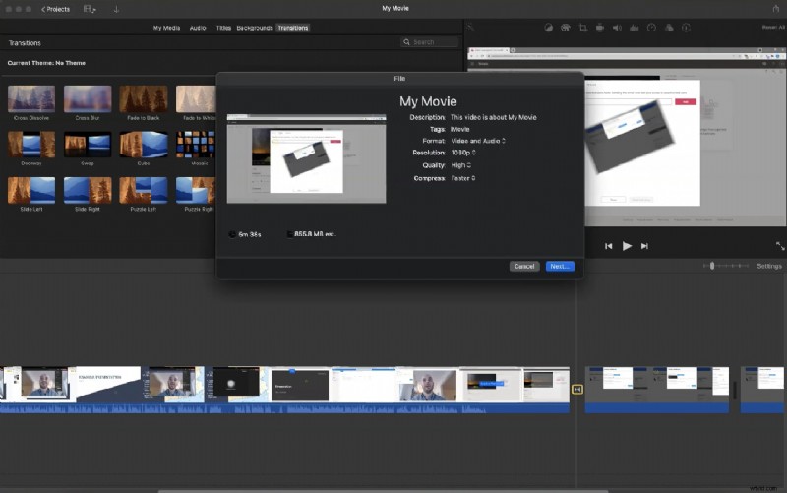Select the last clip at timeline right edge
This screenshot has height=493, width=787.
click(x=761, y=390)
